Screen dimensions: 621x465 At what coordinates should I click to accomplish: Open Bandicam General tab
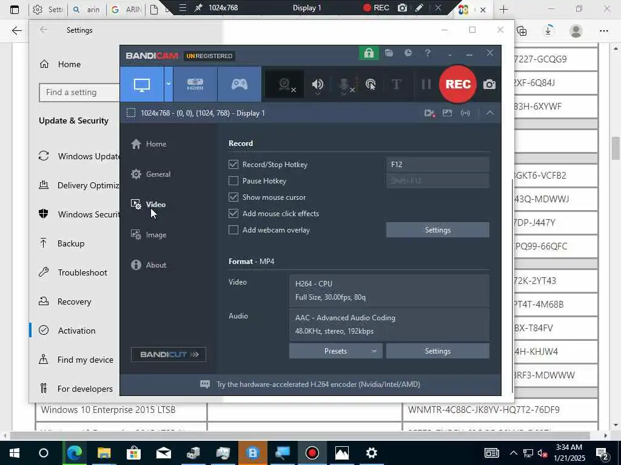pos(150,174)
